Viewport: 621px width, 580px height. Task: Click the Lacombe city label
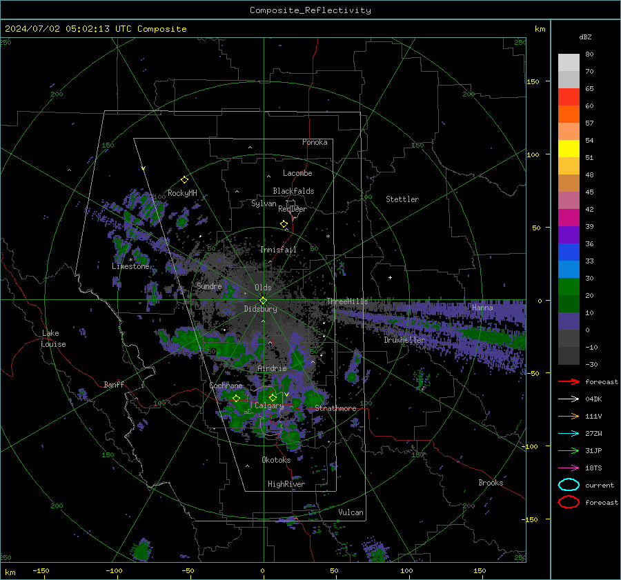[297, 173]
